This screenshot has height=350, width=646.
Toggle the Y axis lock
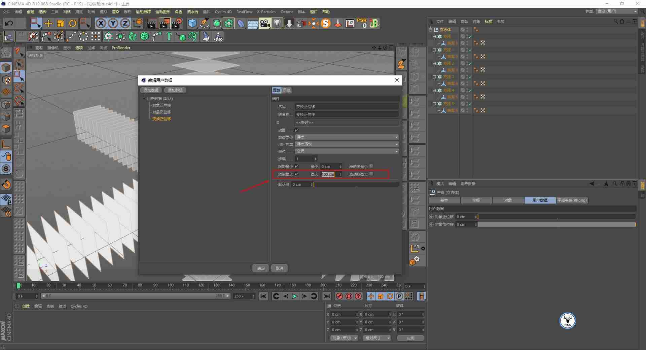tap(113, 23)
